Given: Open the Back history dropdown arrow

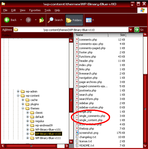Looking at the screenshot, I should click(x=21, y=20).
